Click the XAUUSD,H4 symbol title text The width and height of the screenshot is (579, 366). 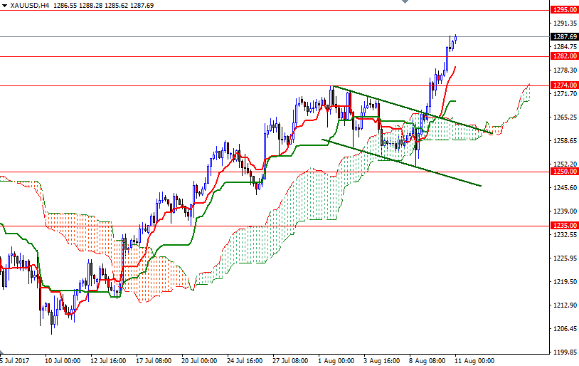point(30,6)
